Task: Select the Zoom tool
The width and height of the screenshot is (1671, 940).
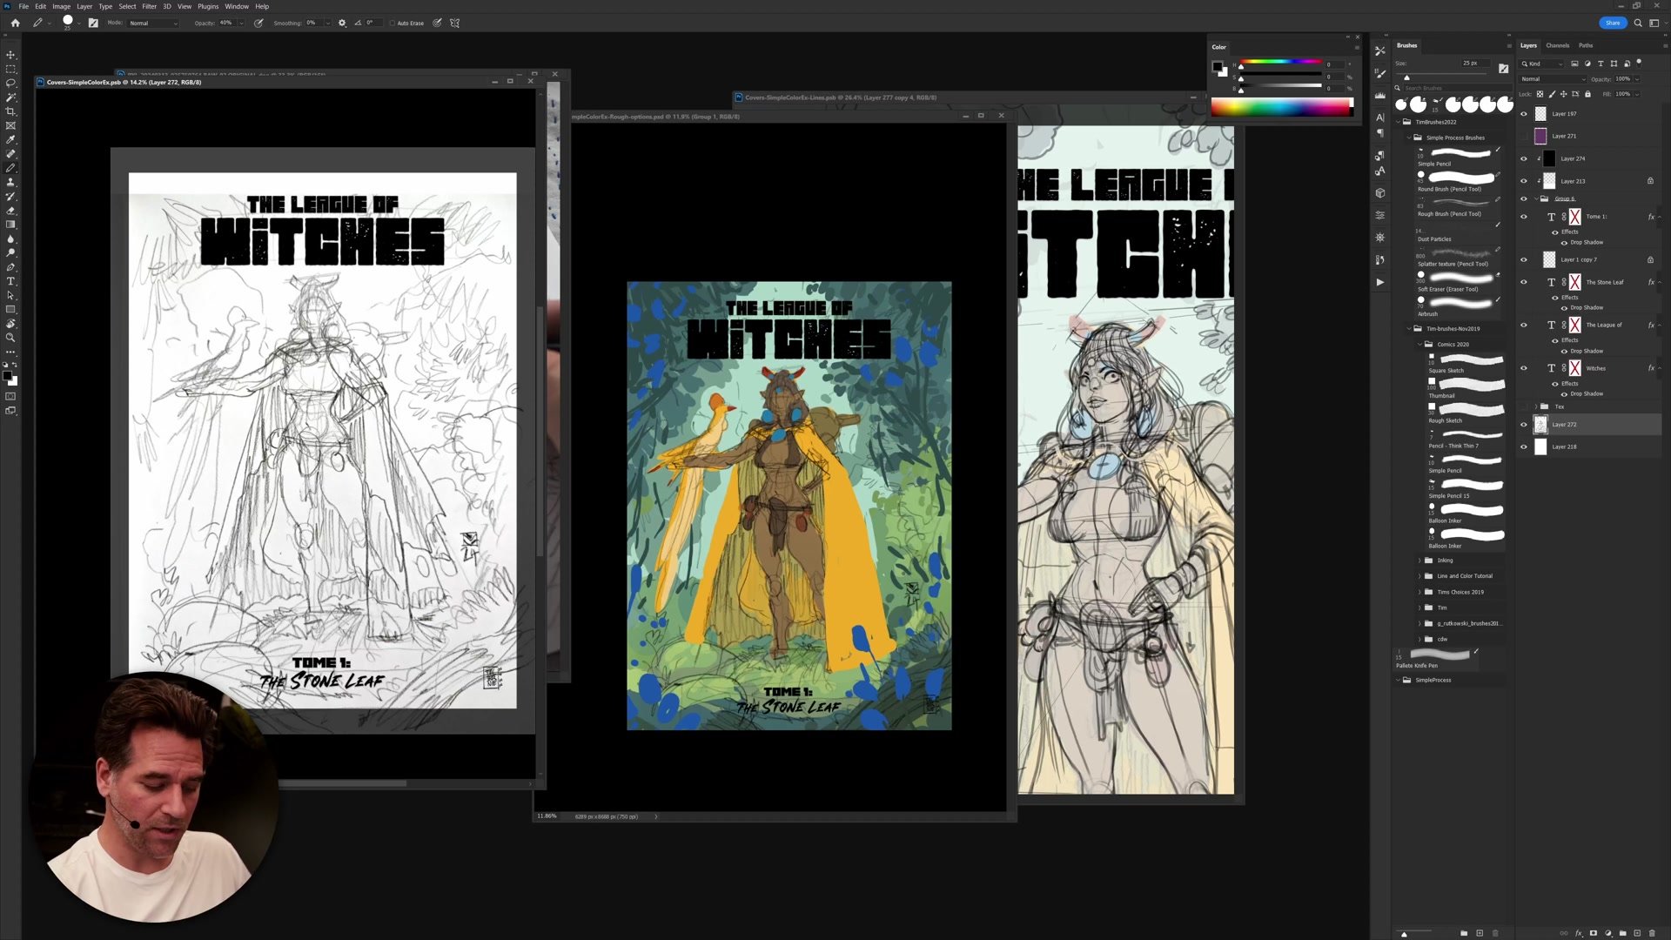Action: point(10,338)
